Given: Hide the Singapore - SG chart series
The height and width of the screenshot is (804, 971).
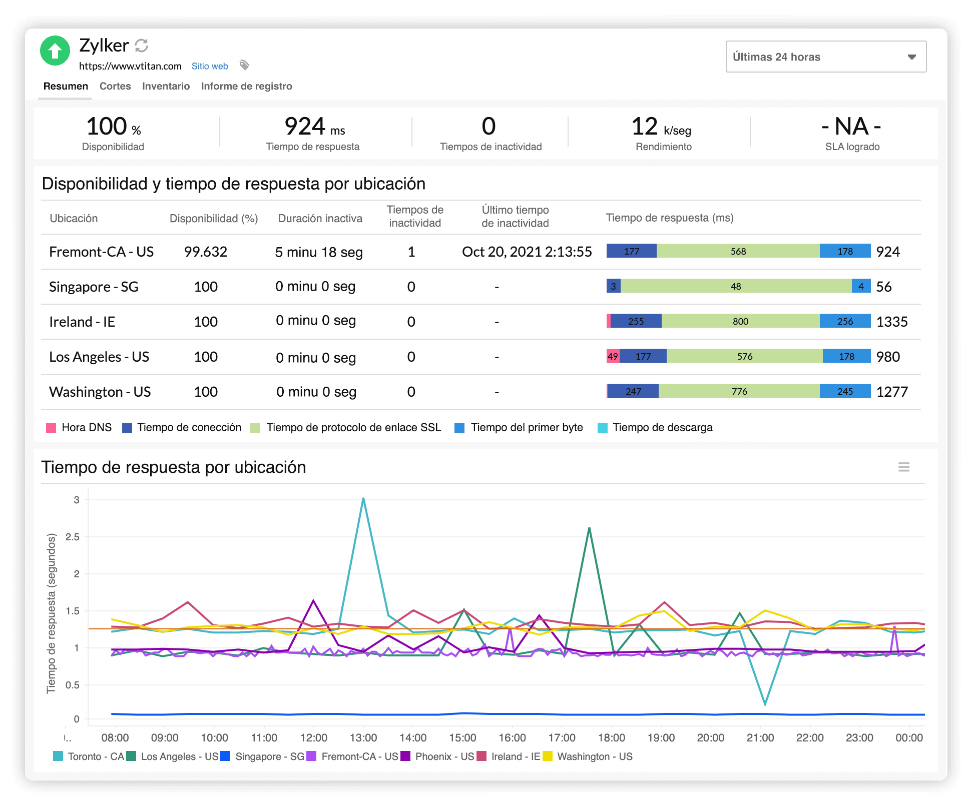Looking at the screenshot, I should 262,756.
